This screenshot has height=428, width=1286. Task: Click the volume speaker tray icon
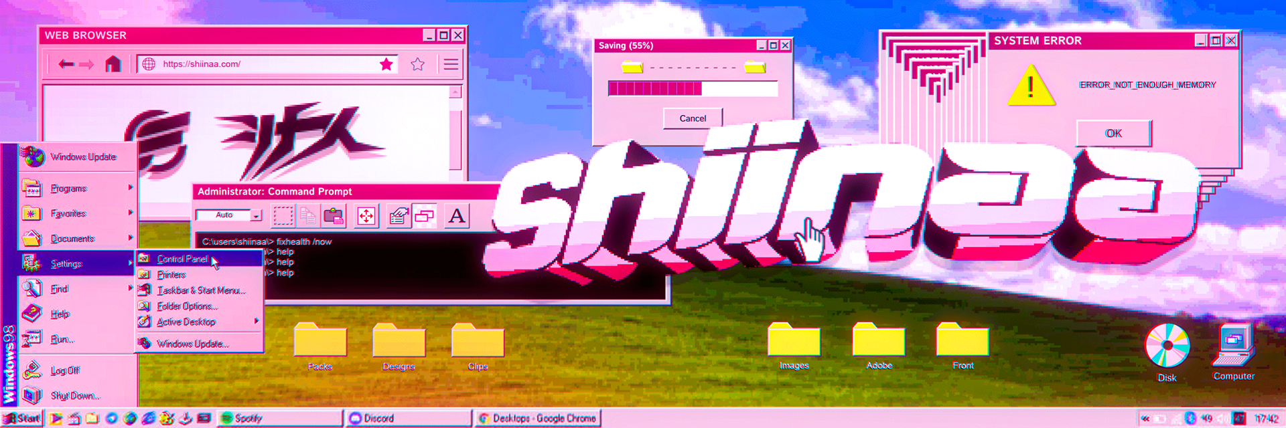(x=1222, y=419)
